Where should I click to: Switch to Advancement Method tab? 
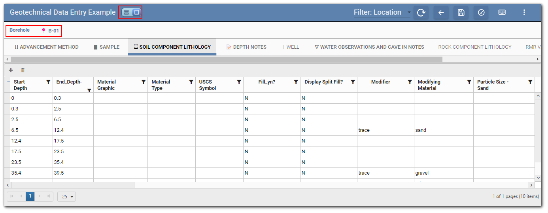(47, 47)
